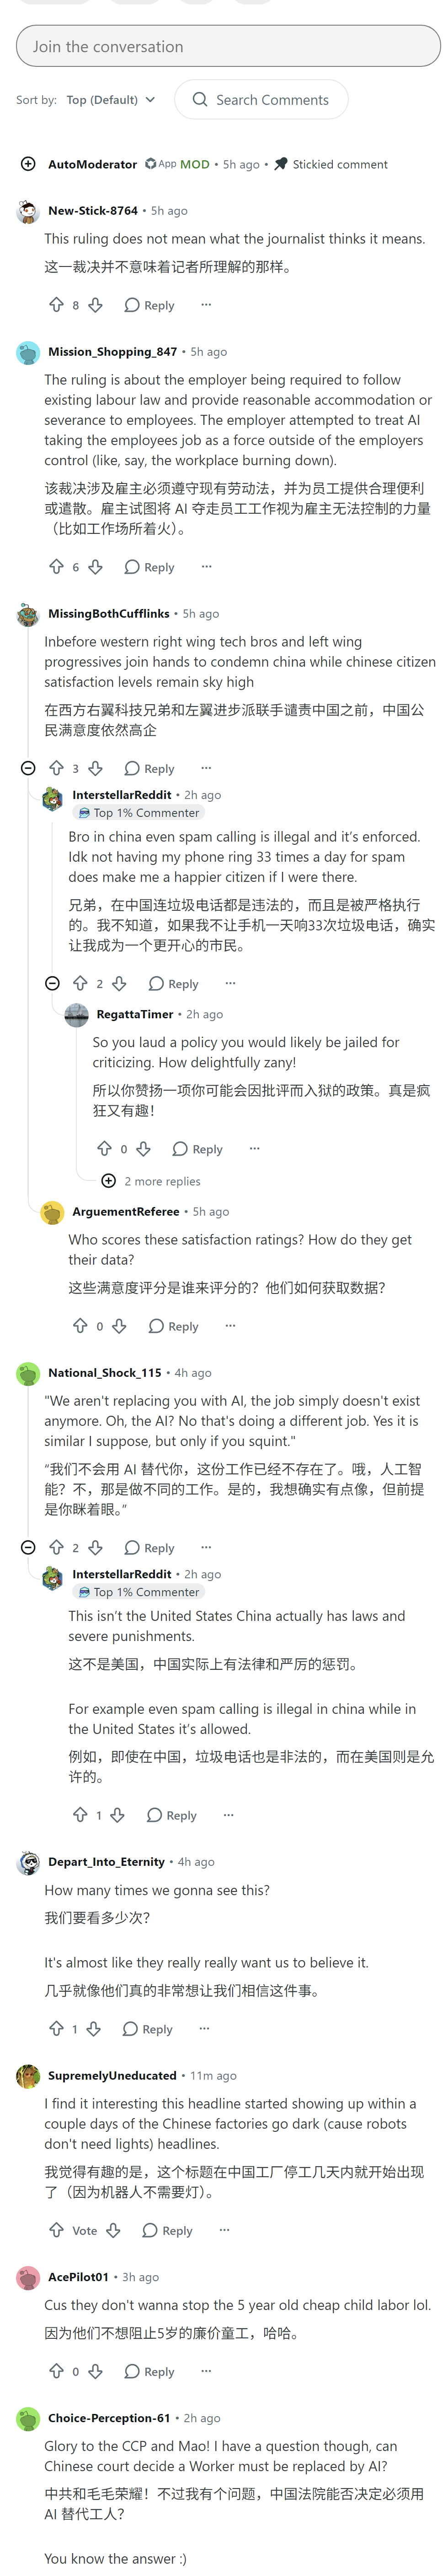Open the Choice-Perception-61 user profile
448x2576 pixels.
pyautogui.click(x=109, y=2418)
